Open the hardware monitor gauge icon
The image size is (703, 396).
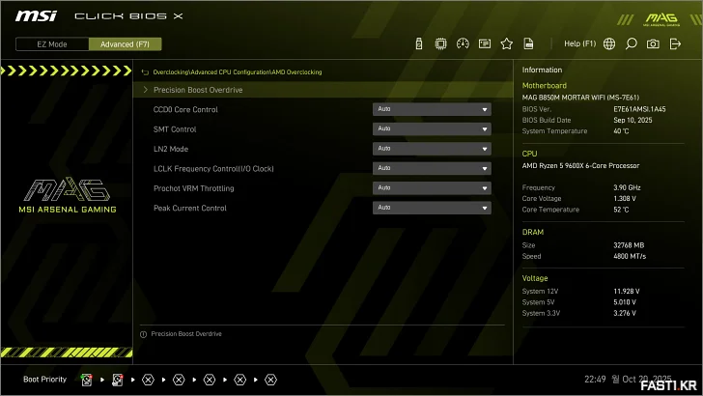(463, 44)
